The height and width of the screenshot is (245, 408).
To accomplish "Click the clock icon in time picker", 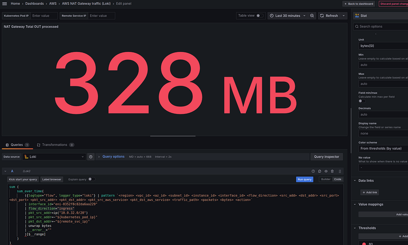I will pyautogui.click(x=272, y=16).
